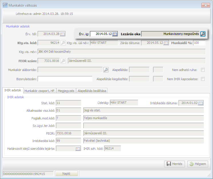
Task: Open FEOR szám lookup key icon
Action: (x=63, y=61)
